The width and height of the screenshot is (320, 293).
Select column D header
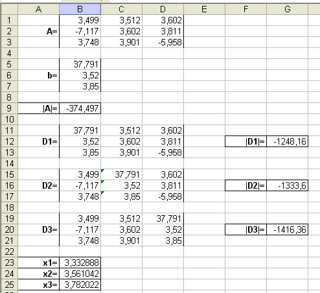pyautogui.click(x=163, y=9)
